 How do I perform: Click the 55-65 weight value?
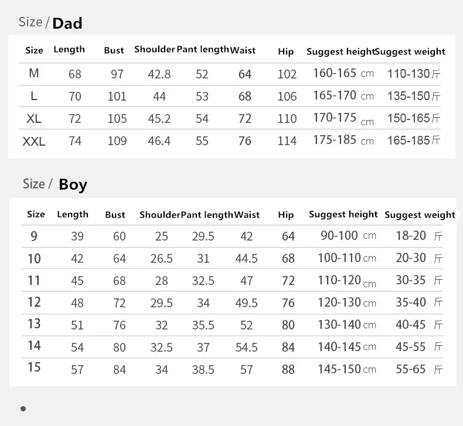pyautogui.click(x=419, y=369)
